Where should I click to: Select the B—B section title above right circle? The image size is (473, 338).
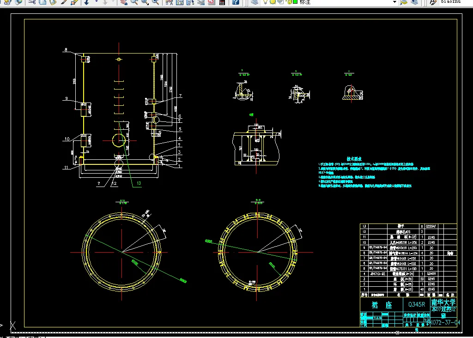tap(258, 200)
